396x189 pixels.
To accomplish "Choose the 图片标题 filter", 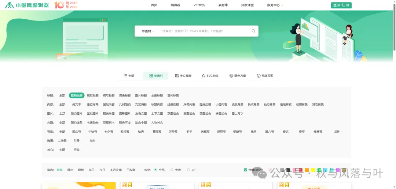I will [141, 95].
